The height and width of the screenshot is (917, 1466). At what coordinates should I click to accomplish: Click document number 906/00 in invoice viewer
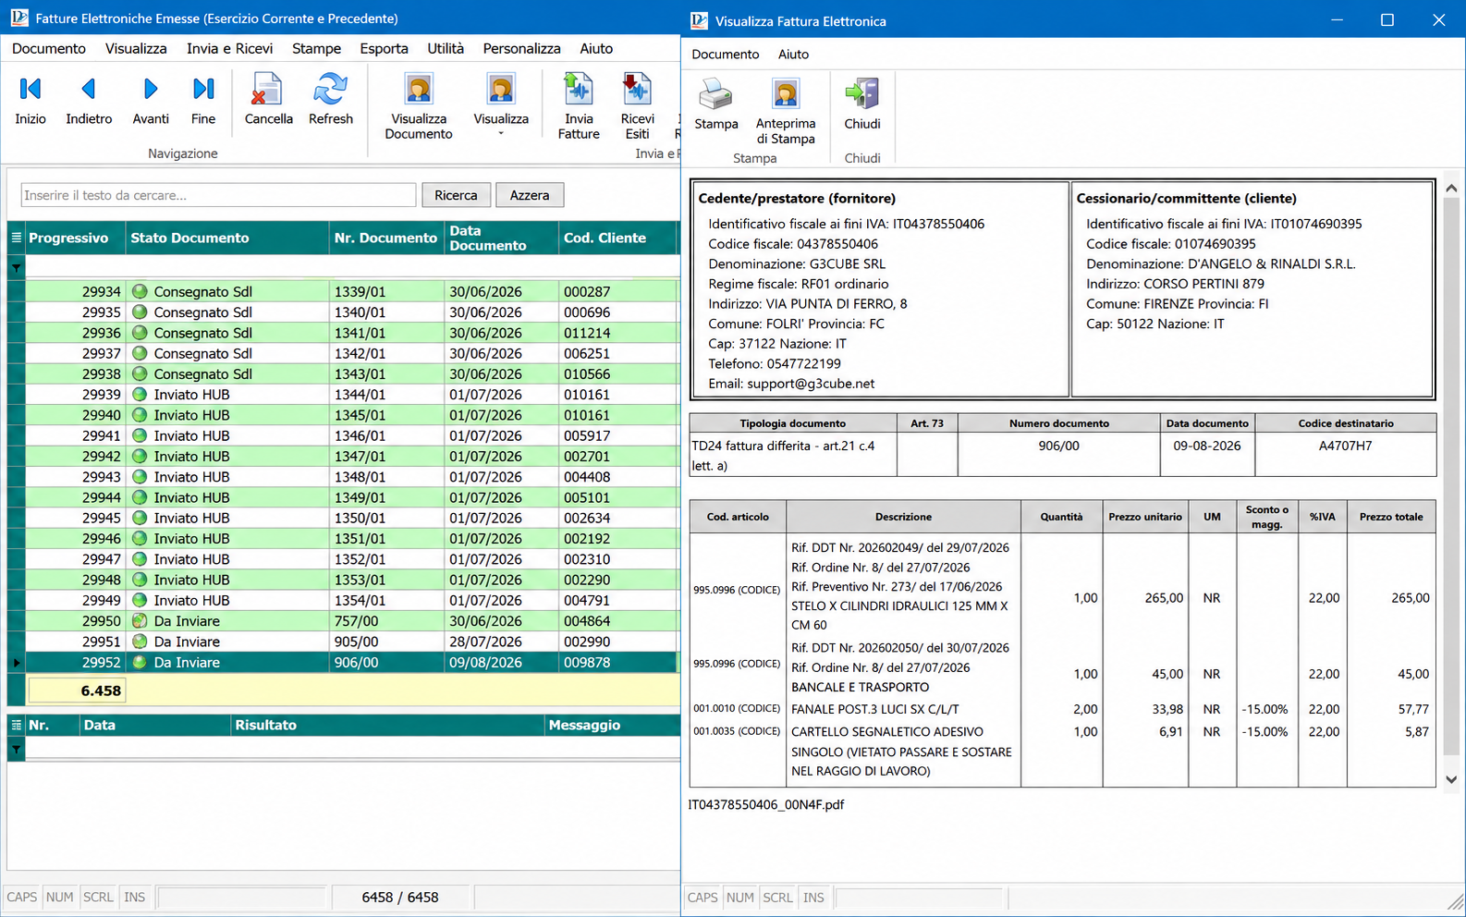click(x=1058, y=446)
